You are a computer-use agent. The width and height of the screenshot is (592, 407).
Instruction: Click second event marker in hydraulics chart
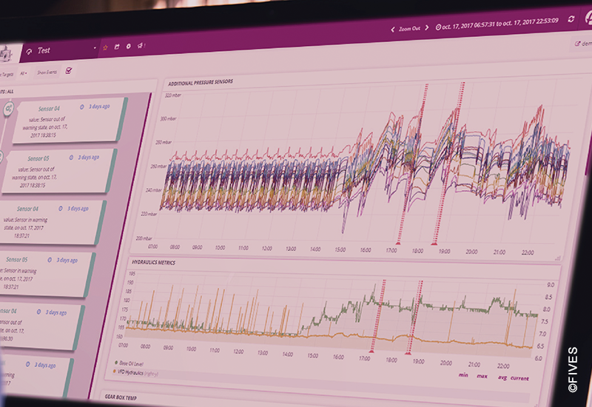[x=408, y=353]
